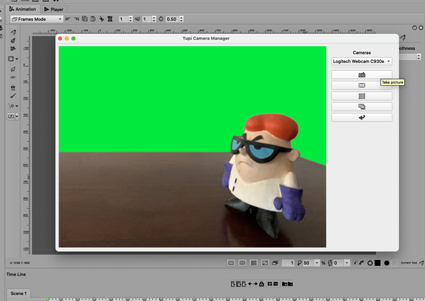
Task: Click the copy icon in the top toolbar
Action: pos(85,19)
